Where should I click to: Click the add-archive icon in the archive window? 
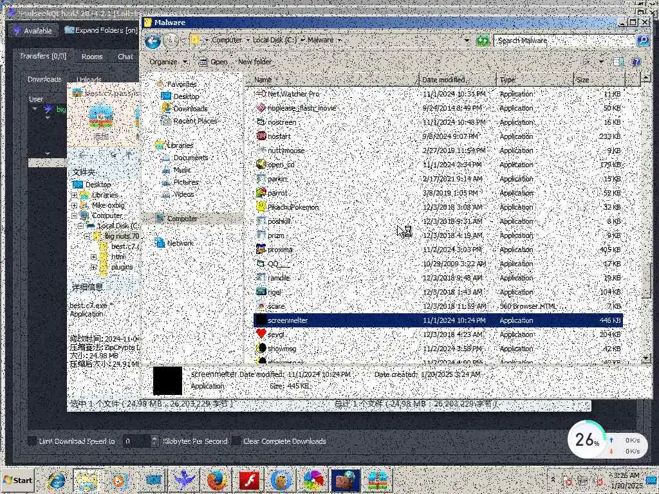[x=101, y=118]
